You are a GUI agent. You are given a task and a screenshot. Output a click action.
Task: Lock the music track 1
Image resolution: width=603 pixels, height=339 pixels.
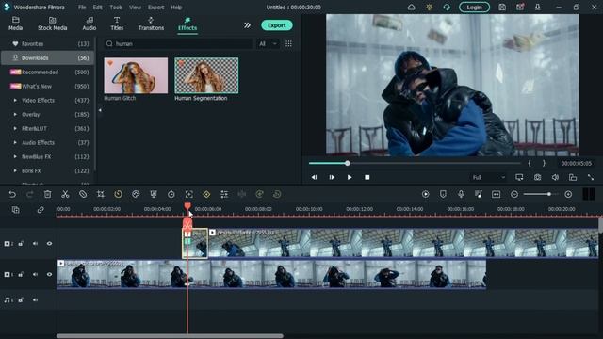tap(21, 299)
